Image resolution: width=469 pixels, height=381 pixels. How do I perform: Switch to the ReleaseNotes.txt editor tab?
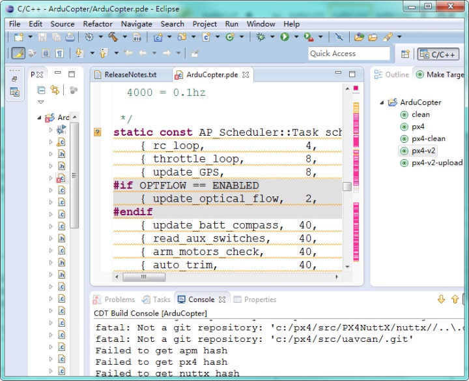pyautogui.click(x=130, y=74)
